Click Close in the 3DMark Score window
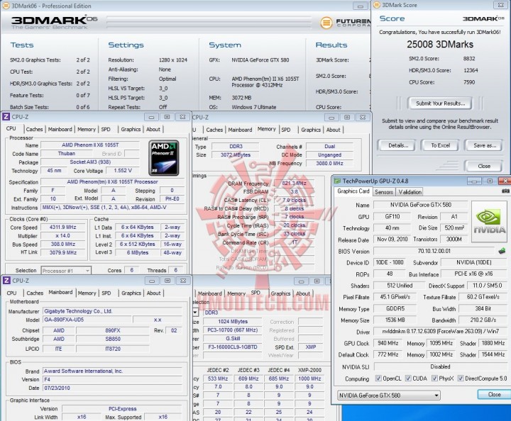The width and height of the screenshot is (511, 421). click(x=484, y=166)
